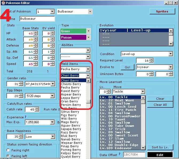Open the Gender ratio percentage dropdown

[x=53, y=84]
